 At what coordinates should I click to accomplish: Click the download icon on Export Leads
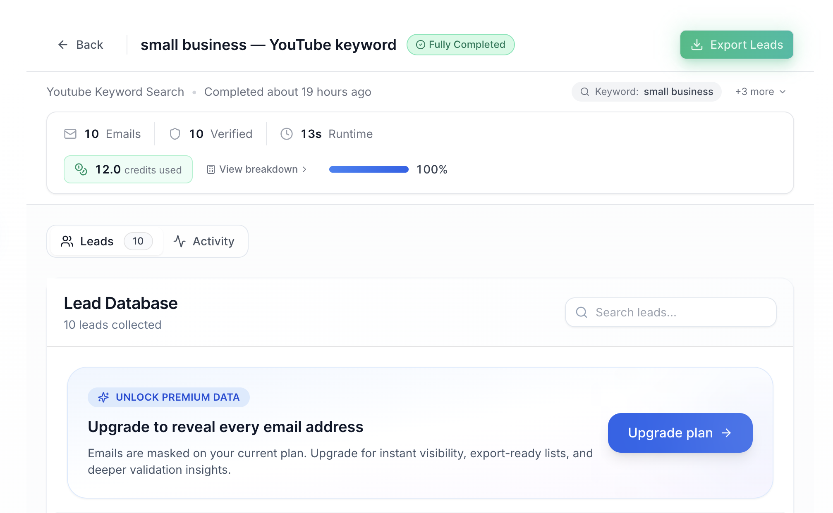coord(697,45)
